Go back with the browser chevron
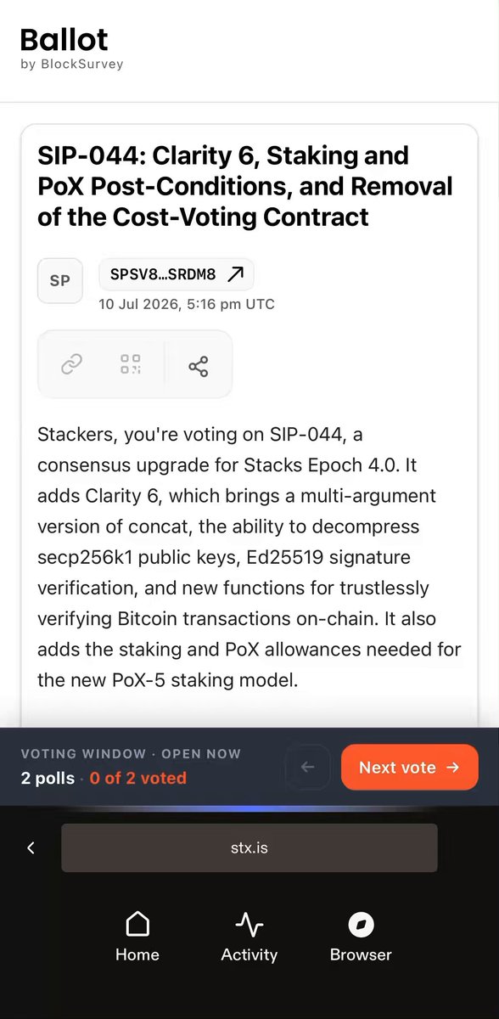Image resolution: width=499 pixels, height=1019 pixels. (31, 847)
